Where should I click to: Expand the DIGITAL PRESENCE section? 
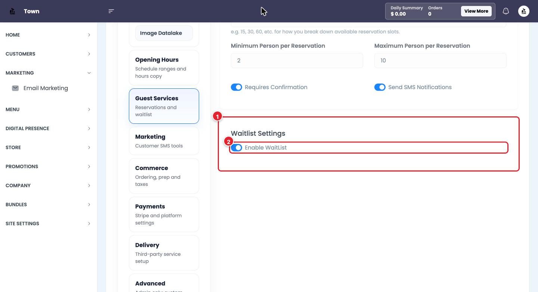point(48,128)
